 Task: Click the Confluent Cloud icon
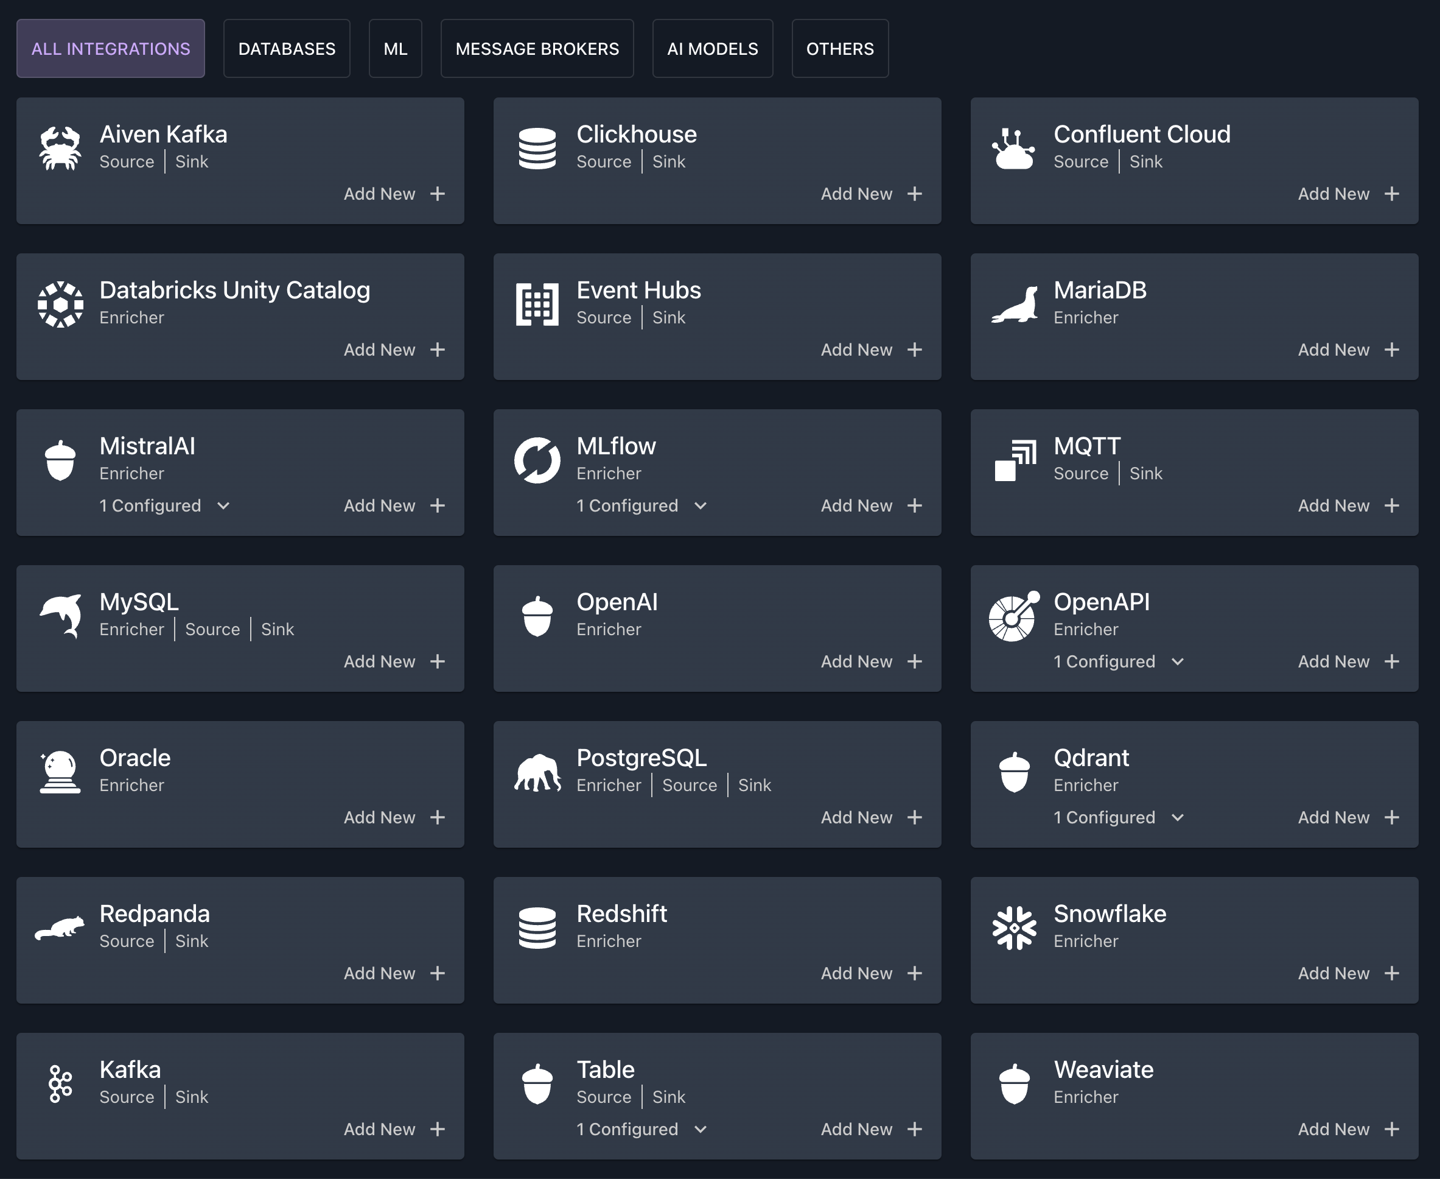click(1014, 148)
